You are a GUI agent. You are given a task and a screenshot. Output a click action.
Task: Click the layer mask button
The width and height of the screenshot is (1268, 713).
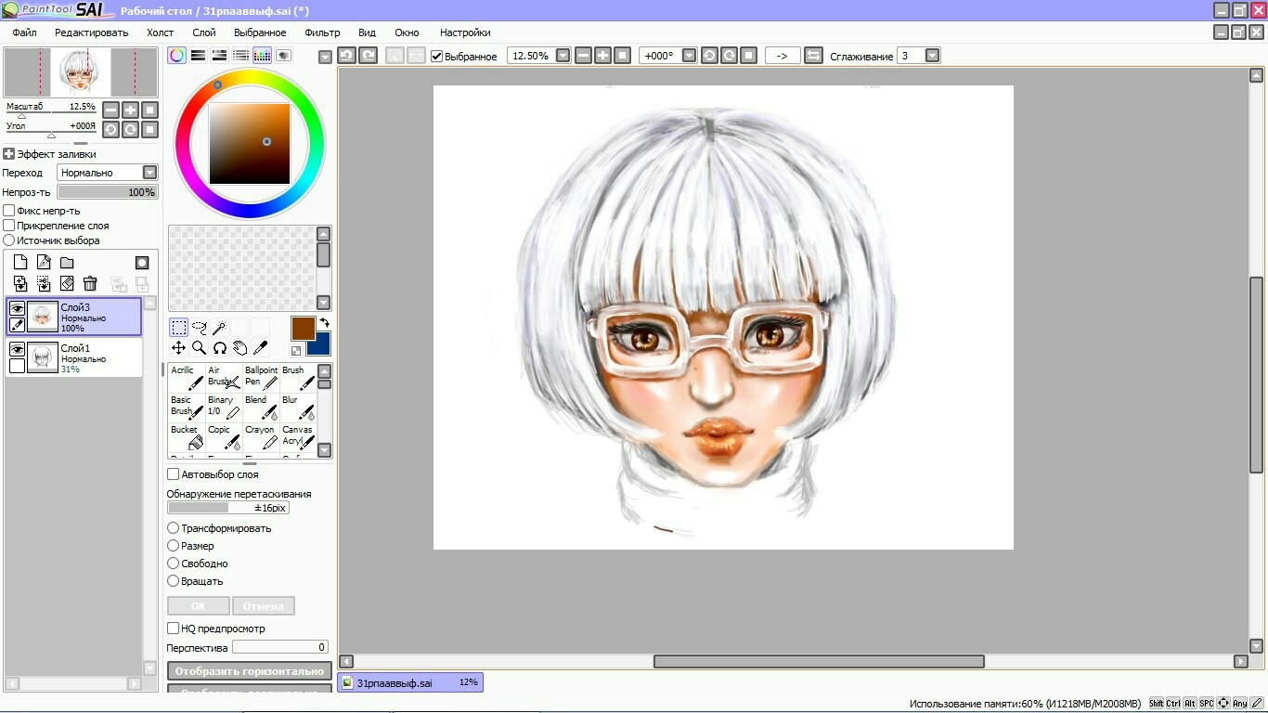click(142, 263)
